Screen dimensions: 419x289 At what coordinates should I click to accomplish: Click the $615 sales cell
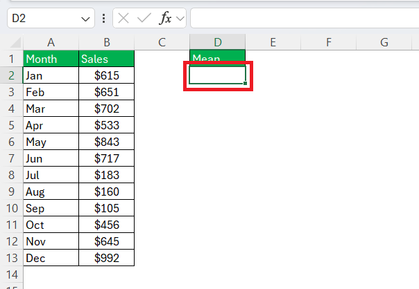(107, 75)
